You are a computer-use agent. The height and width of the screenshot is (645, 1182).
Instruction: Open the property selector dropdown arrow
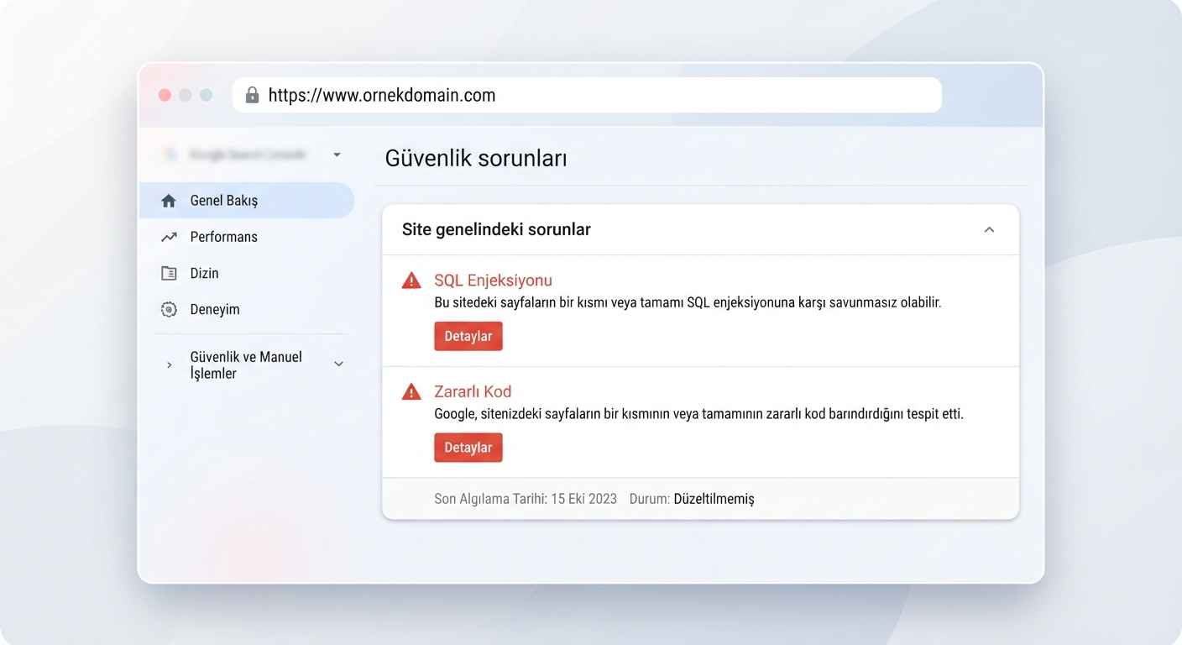(x=337, y=155)
